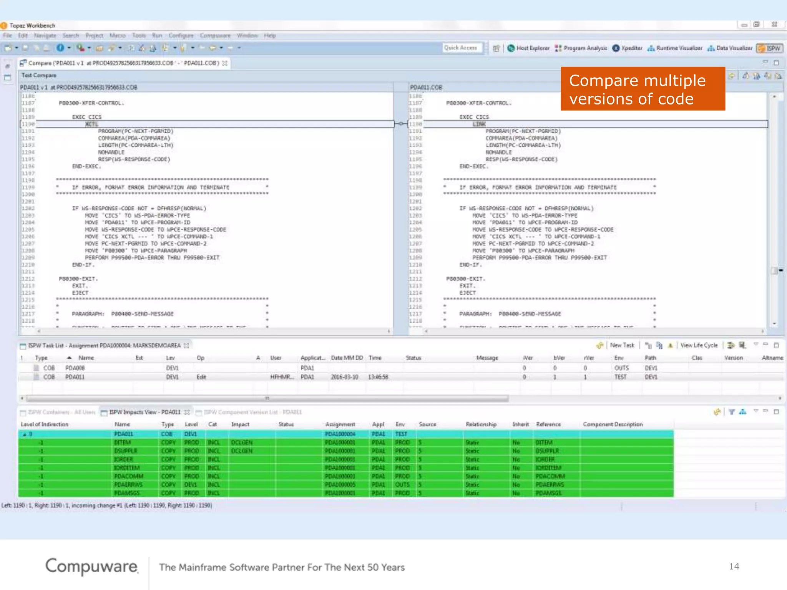Open the File menu

point(7,35)
